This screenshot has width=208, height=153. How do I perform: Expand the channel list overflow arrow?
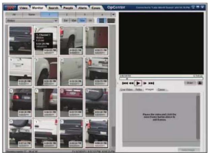tap(113, 14)
